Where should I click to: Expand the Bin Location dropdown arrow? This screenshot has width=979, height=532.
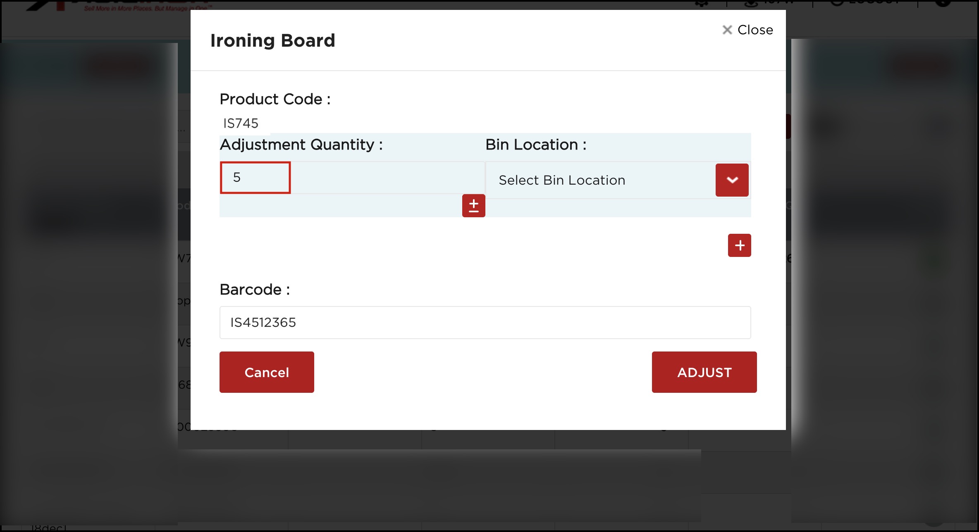(x=732, y=180)
